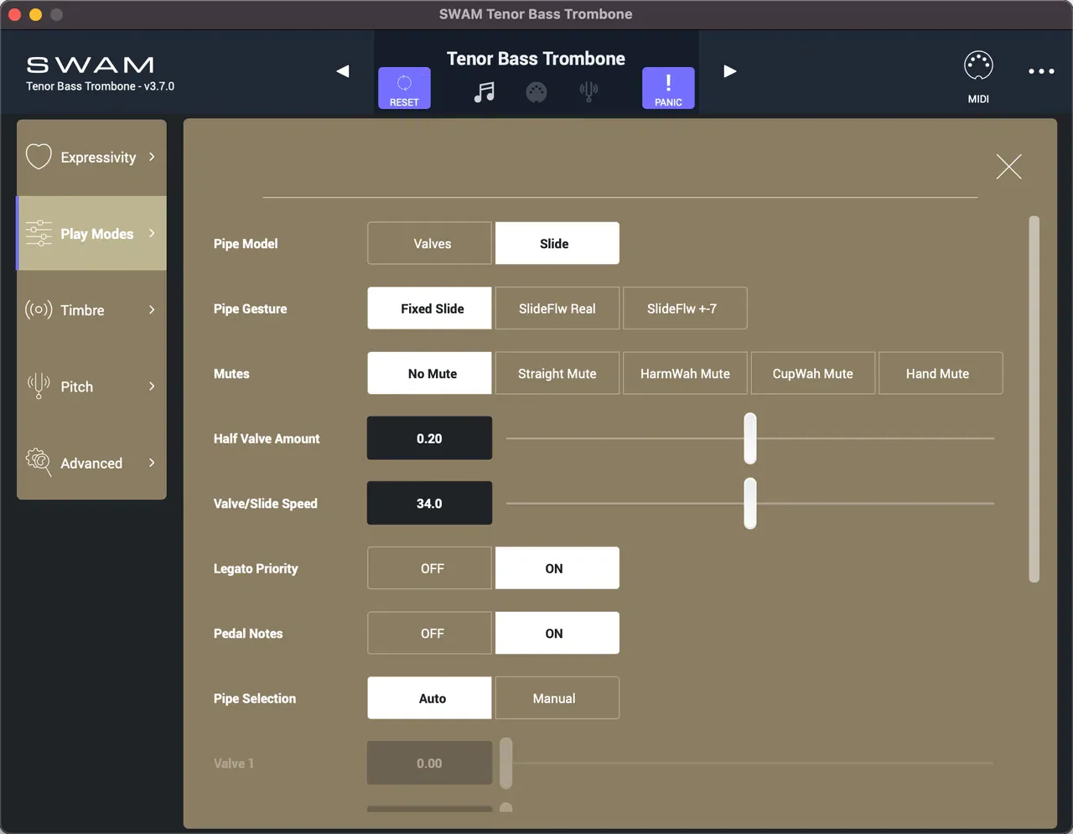Select the Straight Mute option
The height and width of the screenshot is (834, 1073).
click(x=557, y=373)
